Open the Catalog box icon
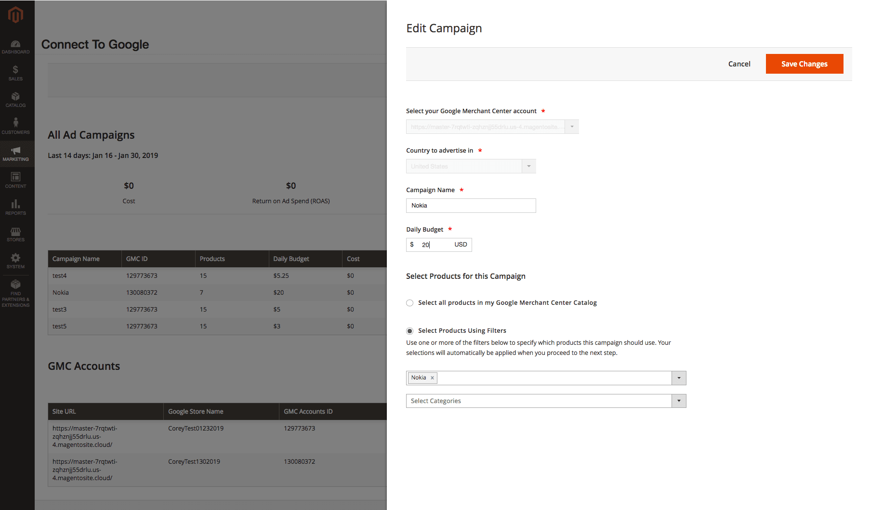 (15, 97)
